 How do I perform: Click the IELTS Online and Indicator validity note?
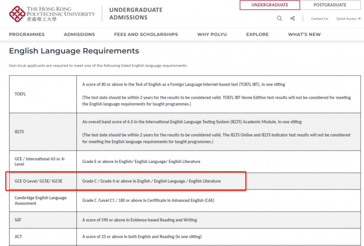216,138
